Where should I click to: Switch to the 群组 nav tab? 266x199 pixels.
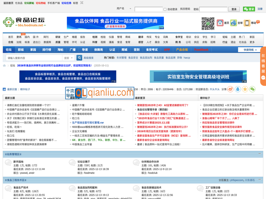(x=21, y=50)
